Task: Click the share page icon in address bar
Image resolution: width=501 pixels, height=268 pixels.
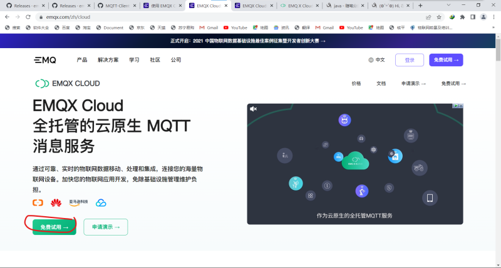Action: (x=428, y=17)
